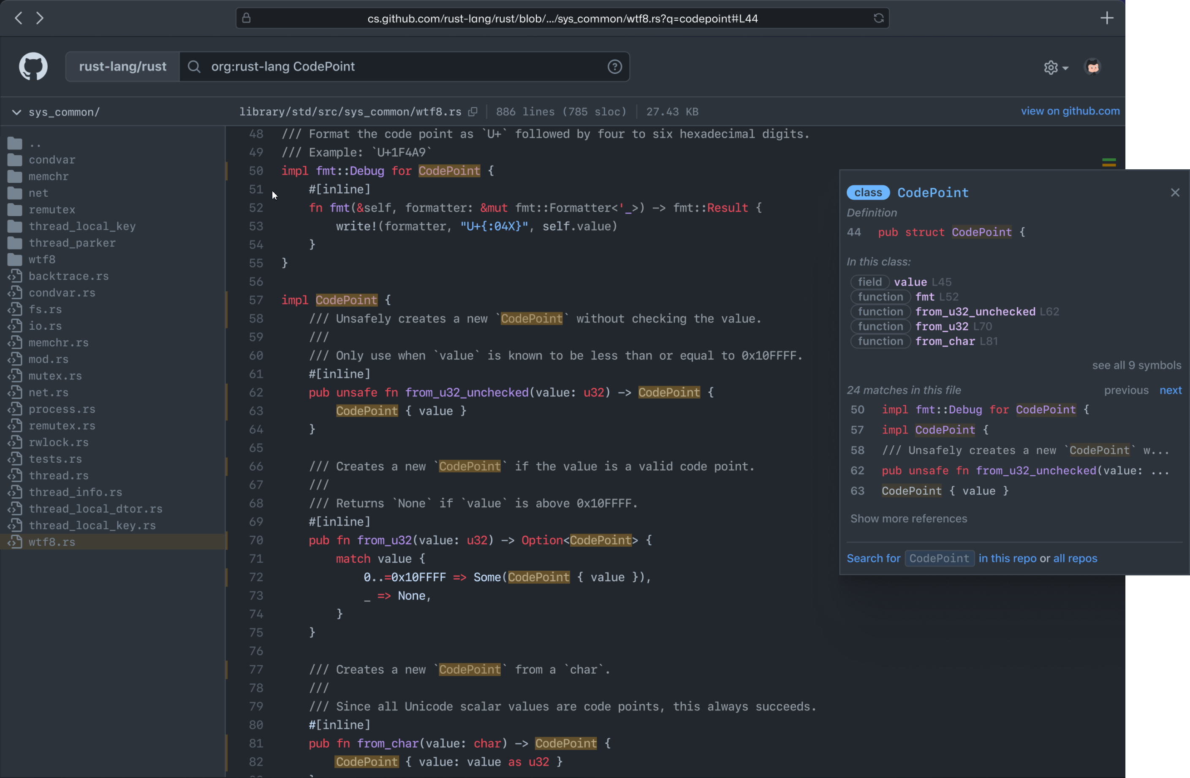
Task: Search for CodePoint in all repos
Action: (x=1075, y=558)
